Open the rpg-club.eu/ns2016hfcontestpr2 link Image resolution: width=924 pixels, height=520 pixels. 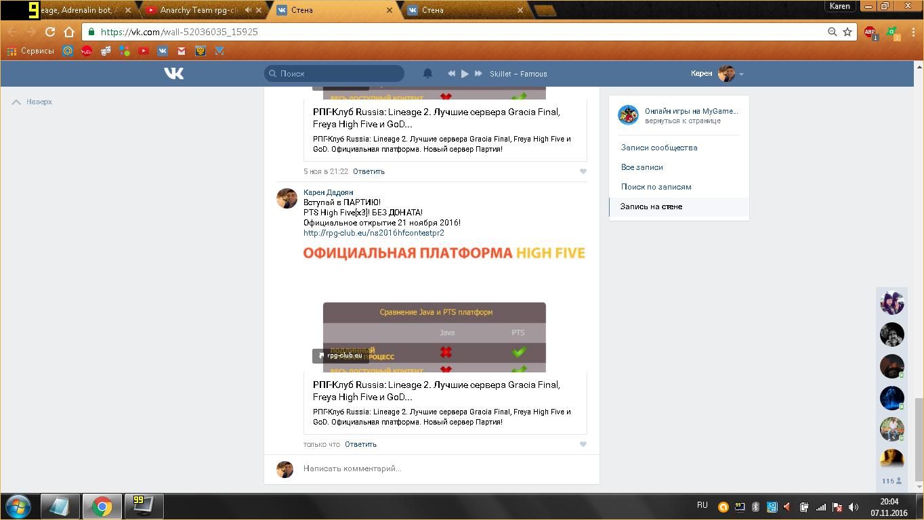pyautogui.click(x=373, y=233)
